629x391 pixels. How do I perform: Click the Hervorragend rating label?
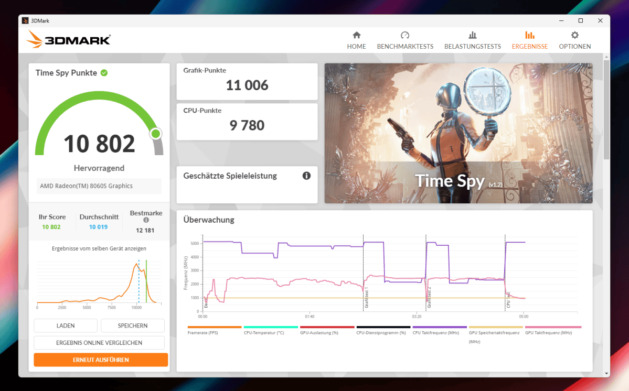click(x=99, y=168)
